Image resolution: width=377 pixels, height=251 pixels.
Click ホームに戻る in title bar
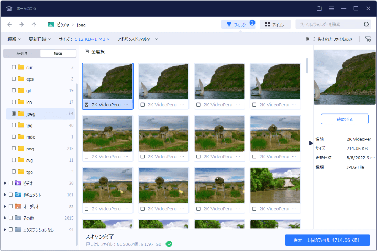click(26, 9)
